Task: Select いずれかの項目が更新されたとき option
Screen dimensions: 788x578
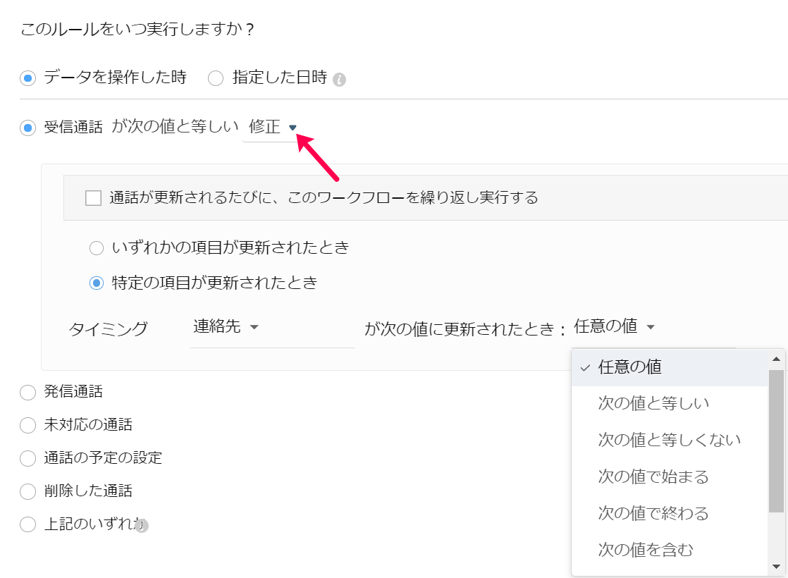Action: [96, 248]
